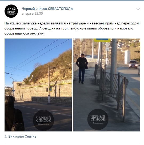The height and width of the screenshot is (145, 144).
Task: Open the post via 'вчера в 22:30' timestamp
Action: (x=32, y=14)
